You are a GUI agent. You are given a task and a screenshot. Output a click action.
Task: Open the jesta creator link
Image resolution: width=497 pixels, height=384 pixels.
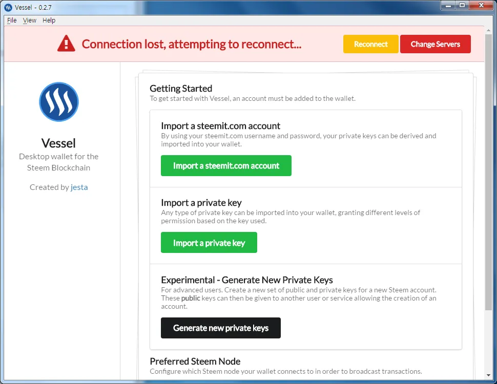click(79, 187)
